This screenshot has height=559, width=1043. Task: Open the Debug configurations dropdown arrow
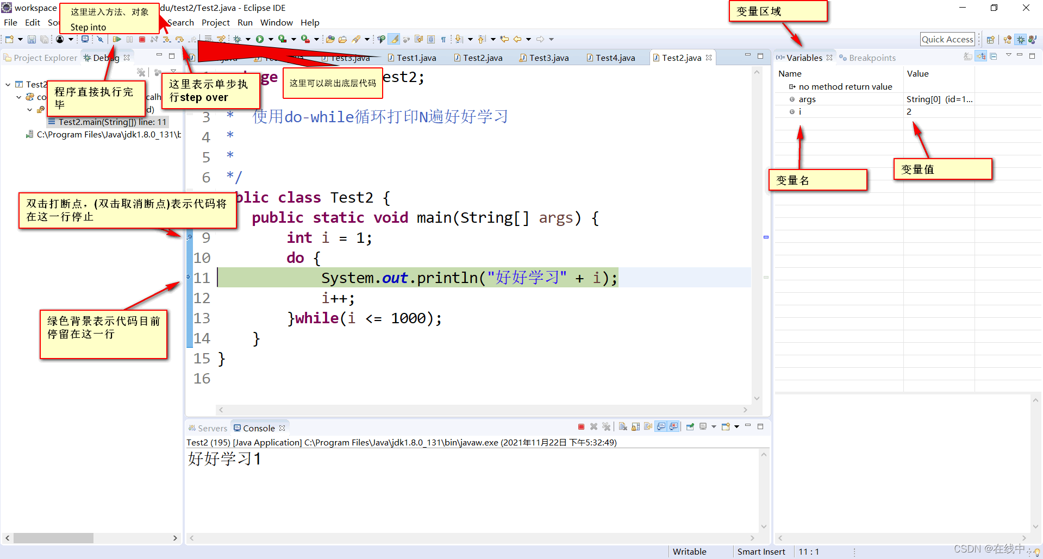(x=248, y=39)
